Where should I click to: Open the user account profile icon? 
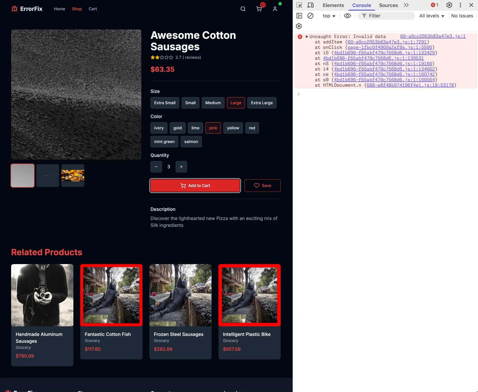point(275,9)
